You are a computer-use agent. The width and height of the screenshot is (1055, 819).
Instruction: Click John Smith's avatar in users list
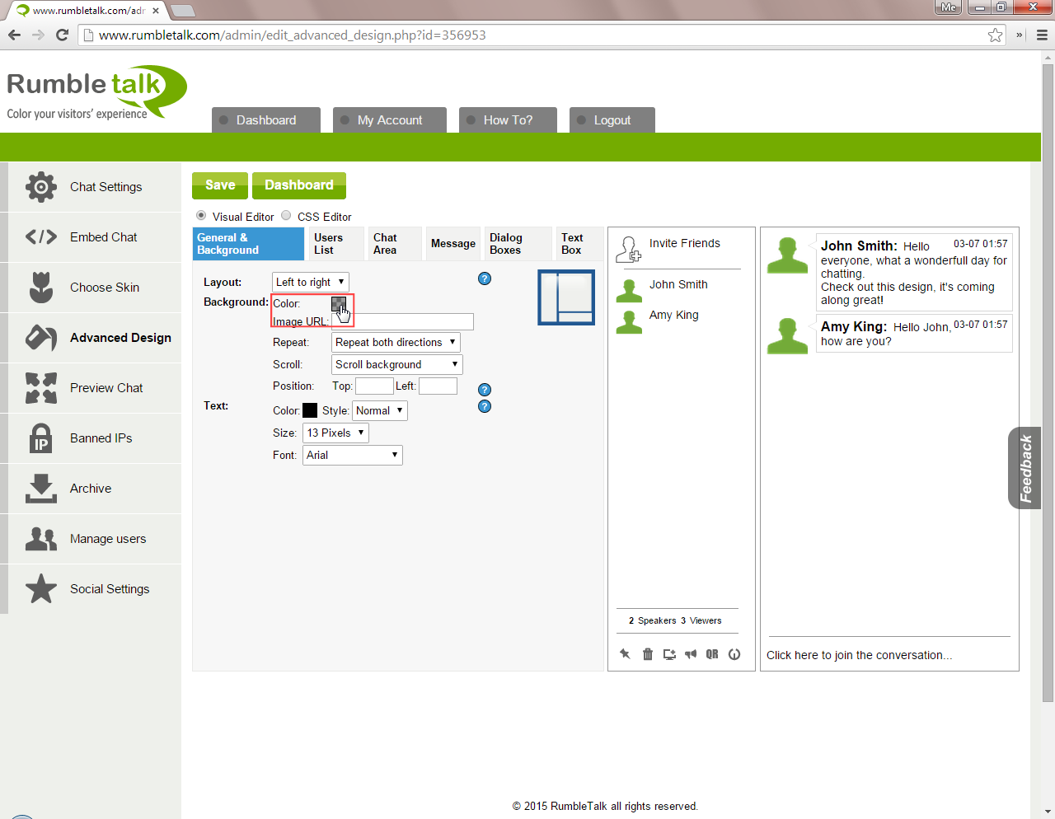pyautogui.click(x=629, y=290)
